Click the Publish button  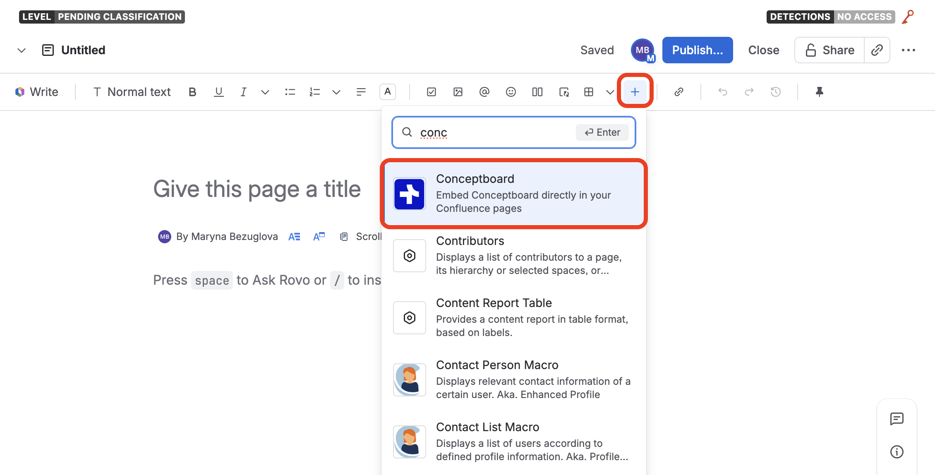pos(698,50)
